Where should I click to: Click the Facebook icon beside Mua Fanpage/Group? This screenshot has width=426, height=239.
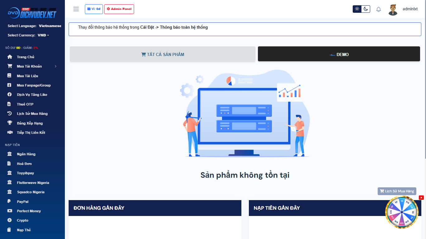[10, 85]
